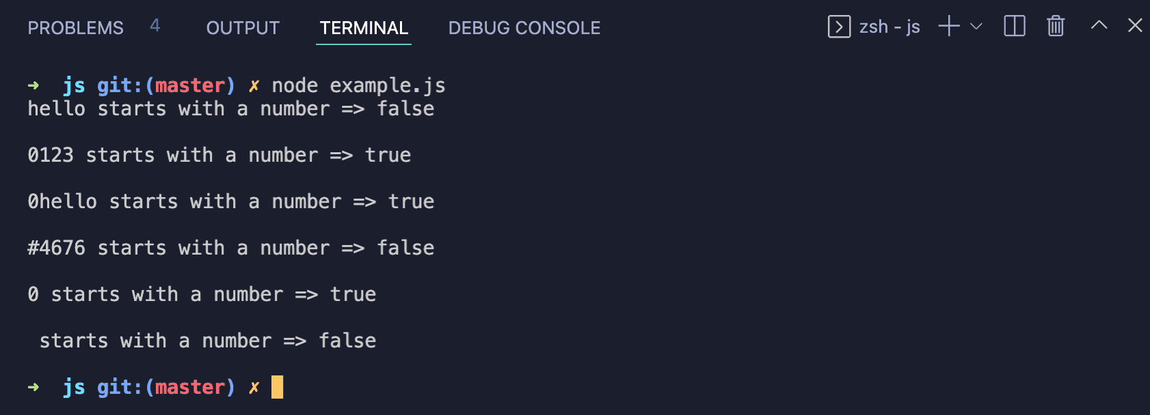Click 'git:(master)' in the bottom prompt
Viewport: 1150px width, 415px height.
click(166, 387)
